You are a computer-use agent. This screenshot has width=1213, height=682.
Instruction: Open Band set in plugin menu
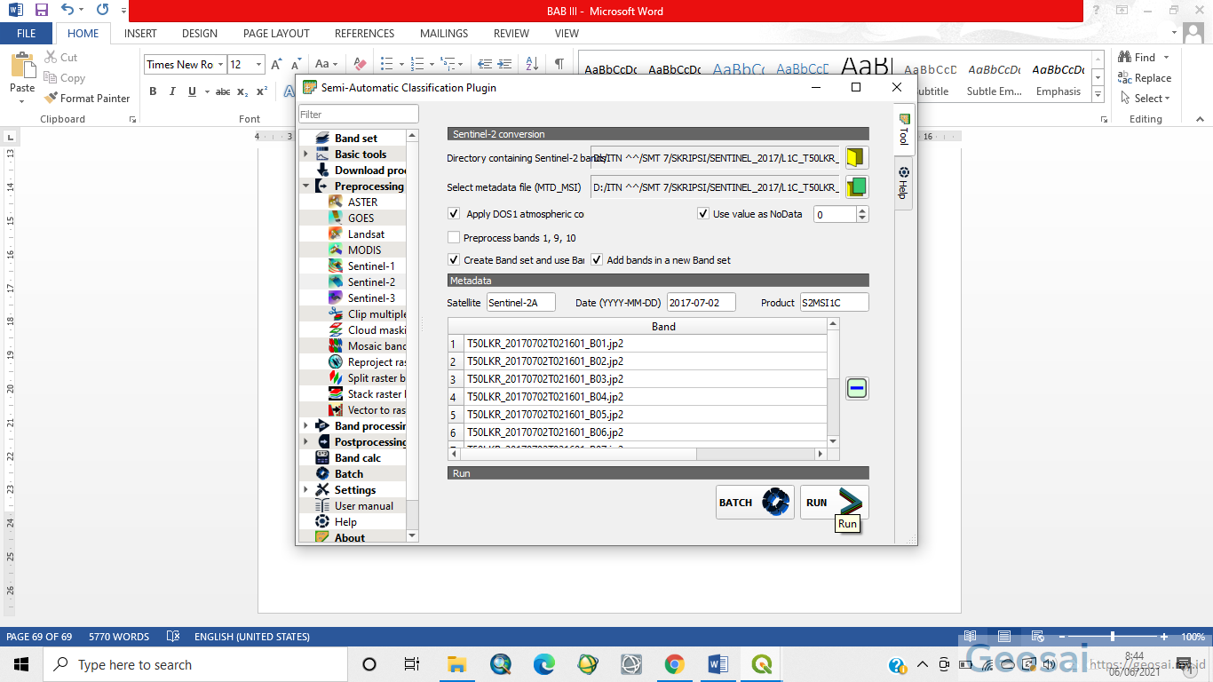(x=355, y=139)
